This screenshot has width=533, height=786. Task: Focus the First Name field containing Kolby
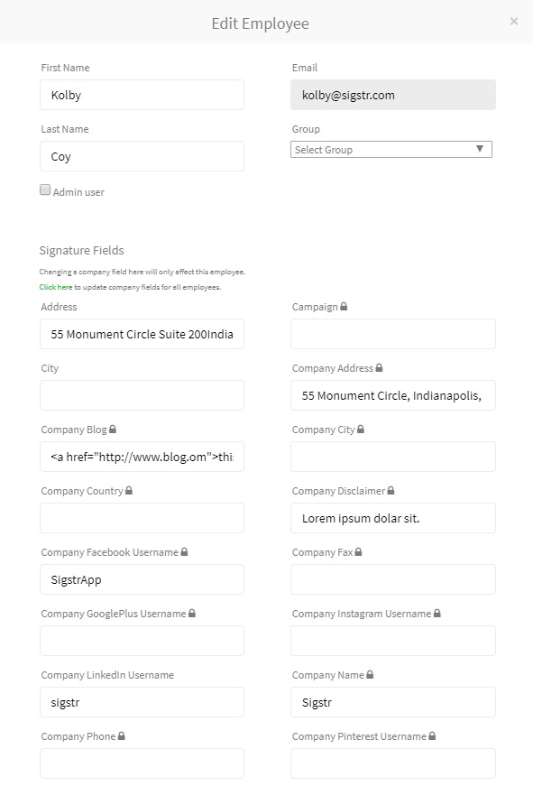pyautogui.click(x=142, y=95)
